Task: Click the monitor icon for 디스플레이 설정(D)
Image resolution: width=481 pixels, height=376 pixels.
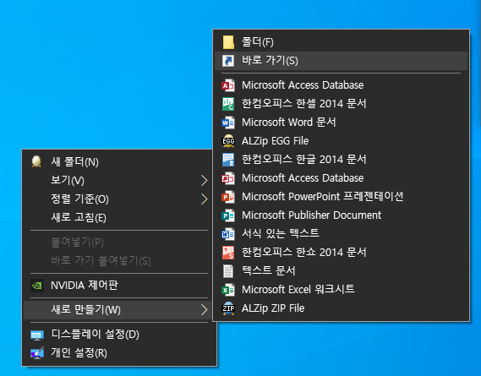Action: coord(37,335)
